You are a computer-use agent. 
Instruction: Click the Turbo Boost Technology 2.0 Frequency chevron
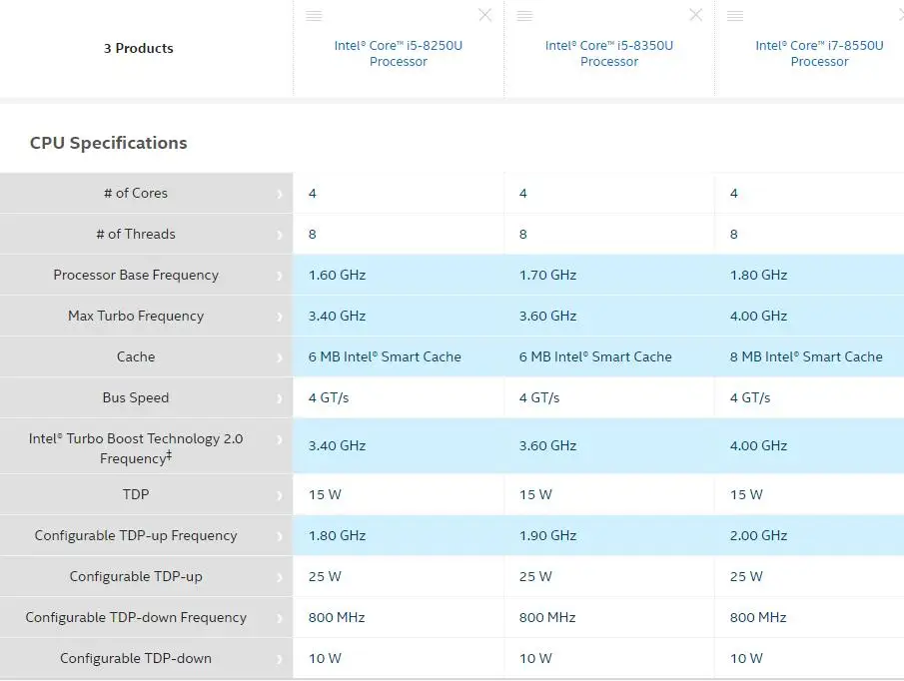click(280, 440)
